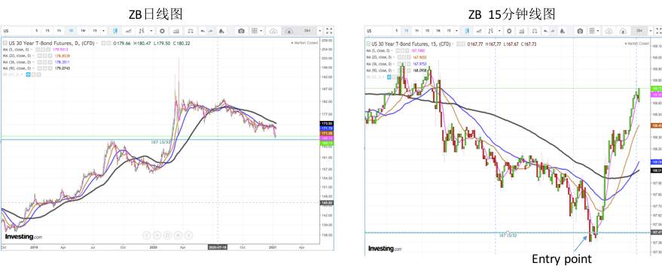Toggle visibility of MA (20, close, 0) daily
This screenshot has height=275, width=662.
pos(39,56)
